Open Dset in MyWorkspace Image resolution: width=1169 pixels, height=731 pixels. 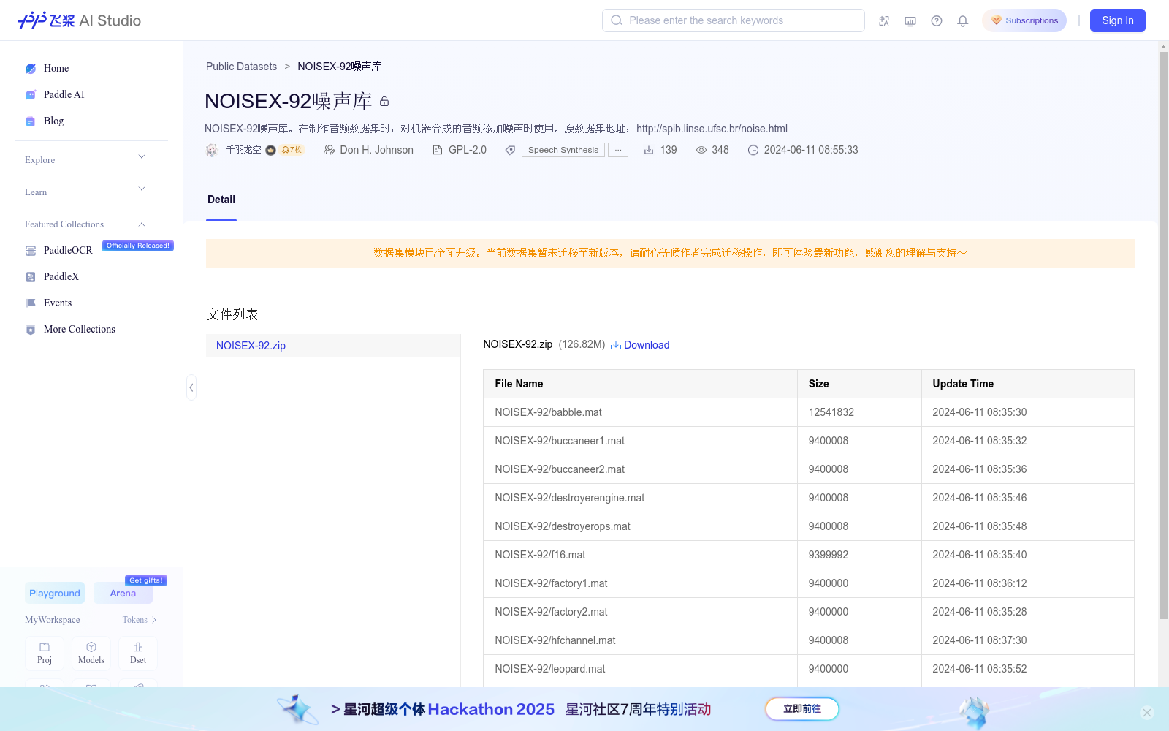coord(138,654)
